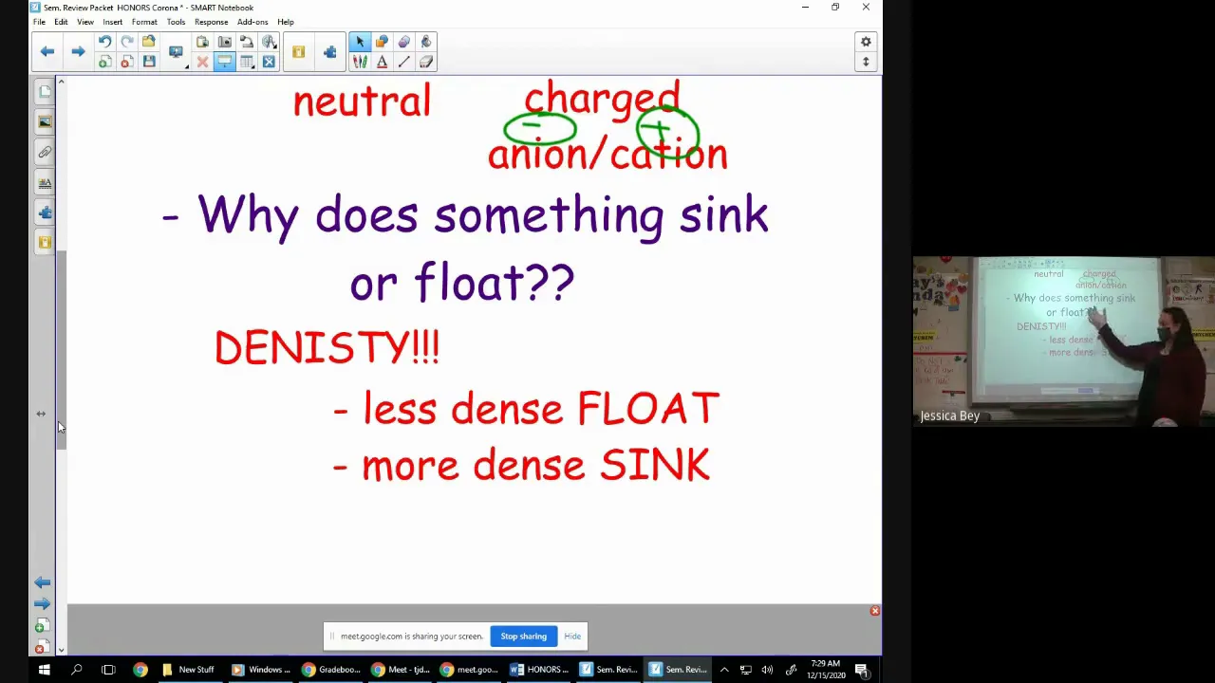Choose the Fill paint tool
Viewport: 1215px width, 683px height.
coord(426,42)
